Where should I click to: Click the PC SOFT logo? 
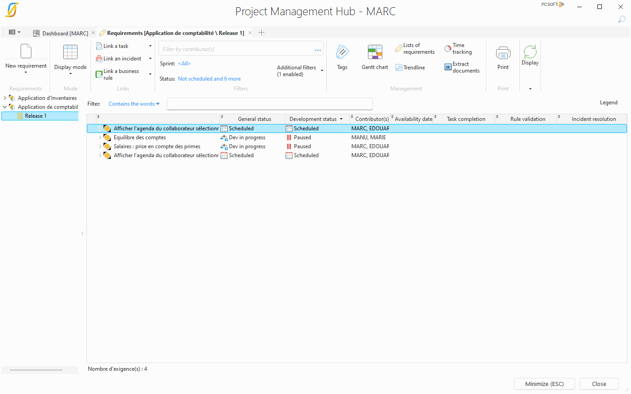pos(553,4)
